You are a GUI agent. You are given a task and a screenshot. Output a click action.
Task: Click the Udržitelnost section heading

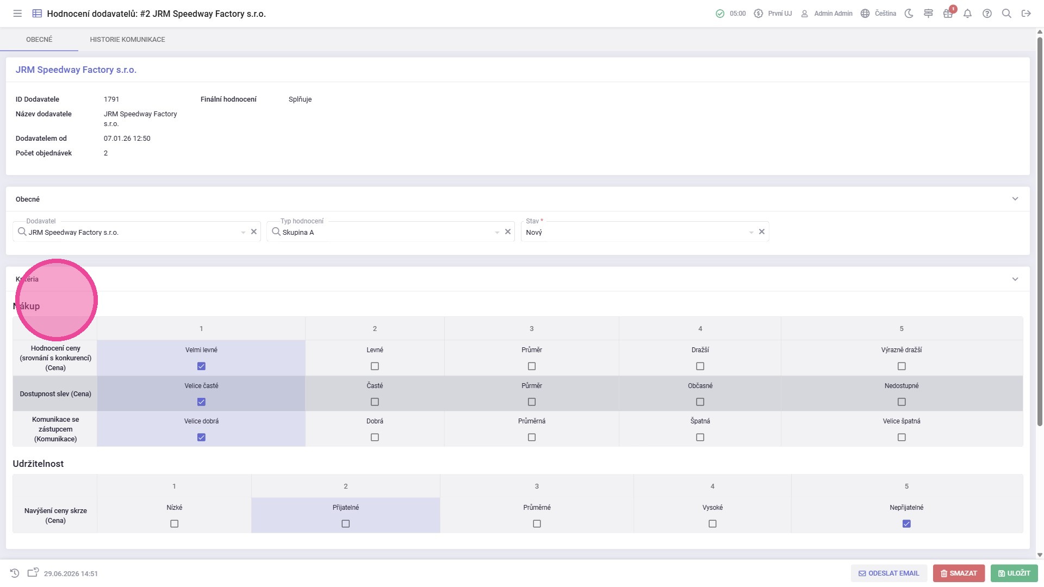pyautogui.click(x=38, y=464)
